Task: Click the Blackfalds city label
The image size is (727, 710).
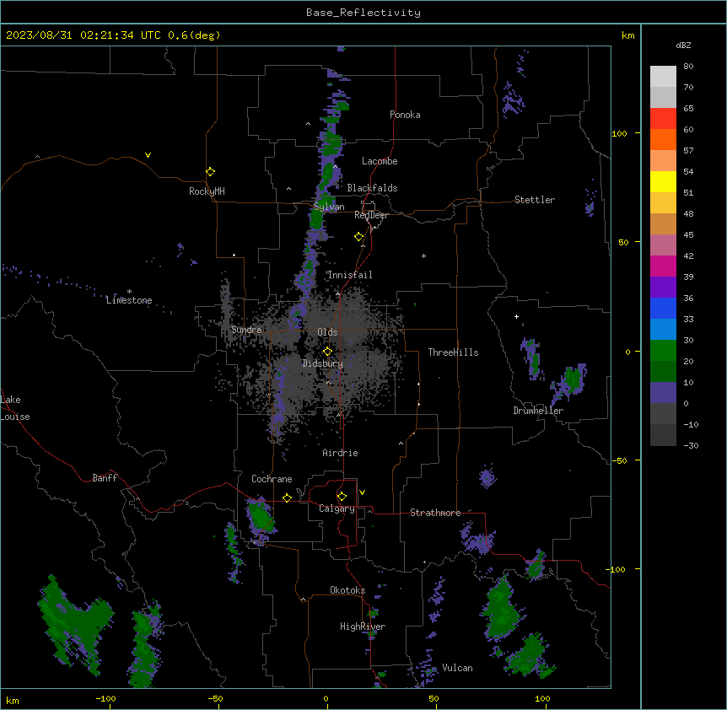Action: 372,188
